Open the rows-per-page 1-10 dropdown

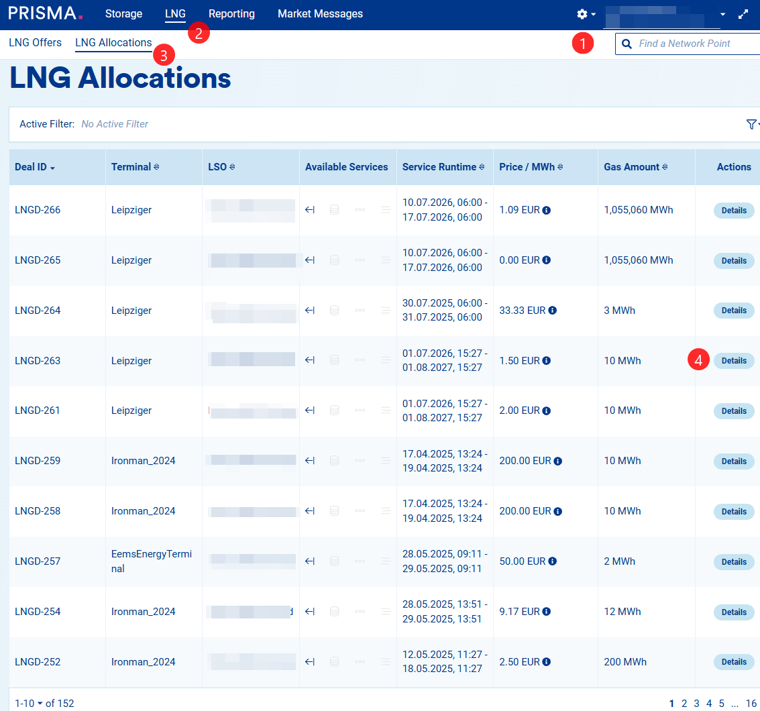click(28, 703)
